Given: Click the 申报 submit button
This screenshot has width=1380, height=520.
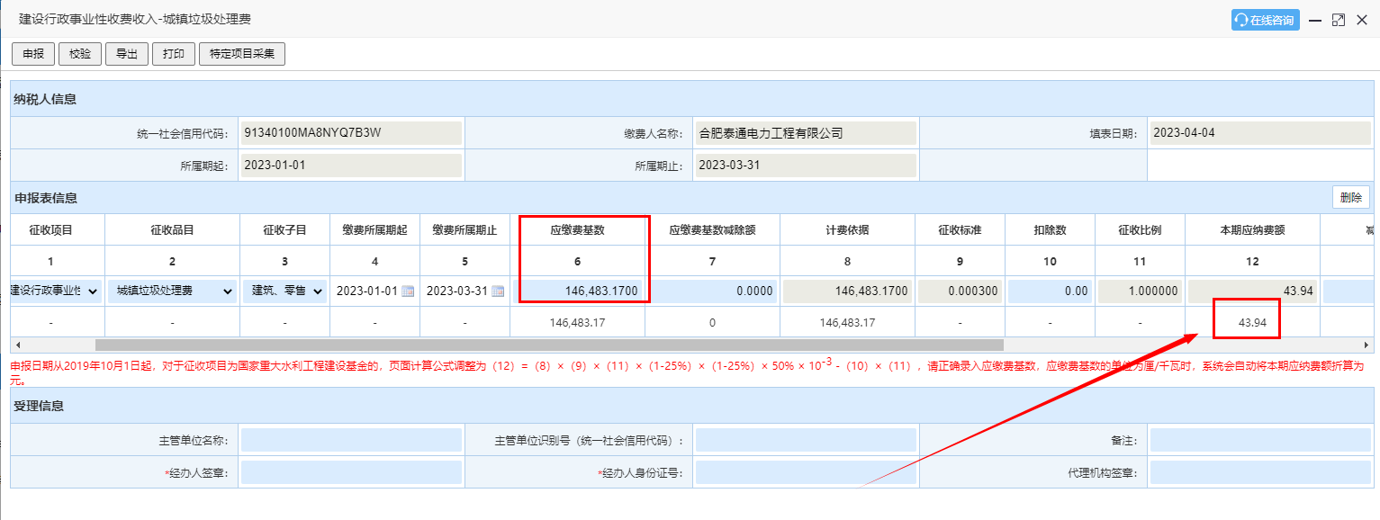Looking at the screenshot, I should pos(33,54).
